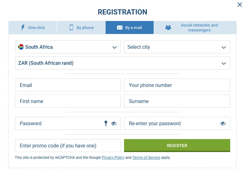
Task: Select the Social networks and messengers tab
Action: [x=195, y=27]
